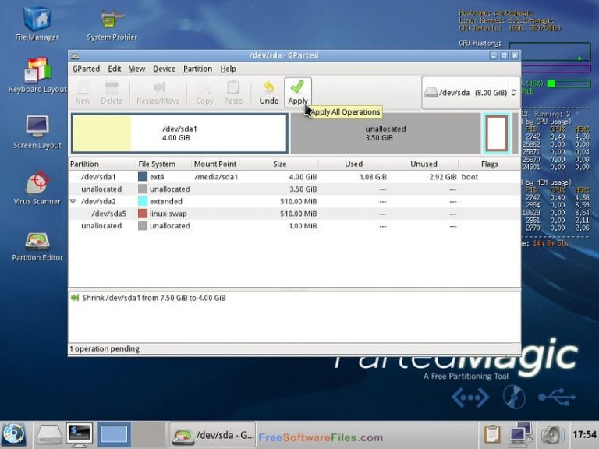Click the volume speaker tray icon
The height and width of the screenshot is (449, 599).
552,434
